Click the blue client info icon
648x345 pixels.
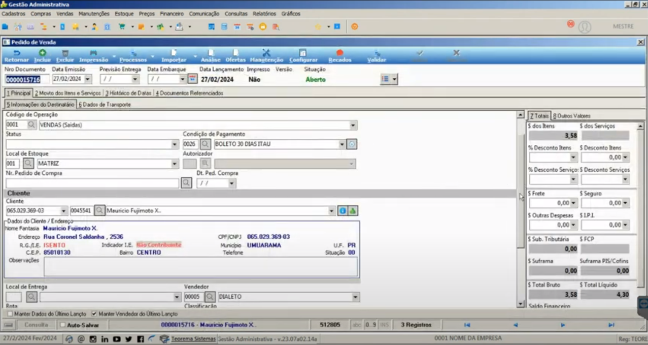pos(343,210)
